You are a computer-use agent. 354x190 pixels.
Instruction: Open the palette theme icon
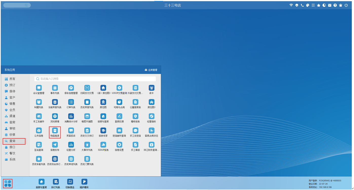tap(308, 5)
